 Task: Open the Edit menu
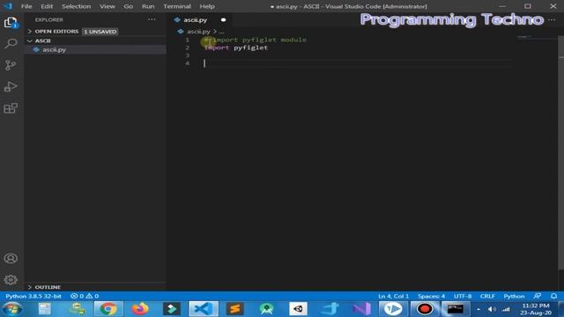click(x=47, y=6)
